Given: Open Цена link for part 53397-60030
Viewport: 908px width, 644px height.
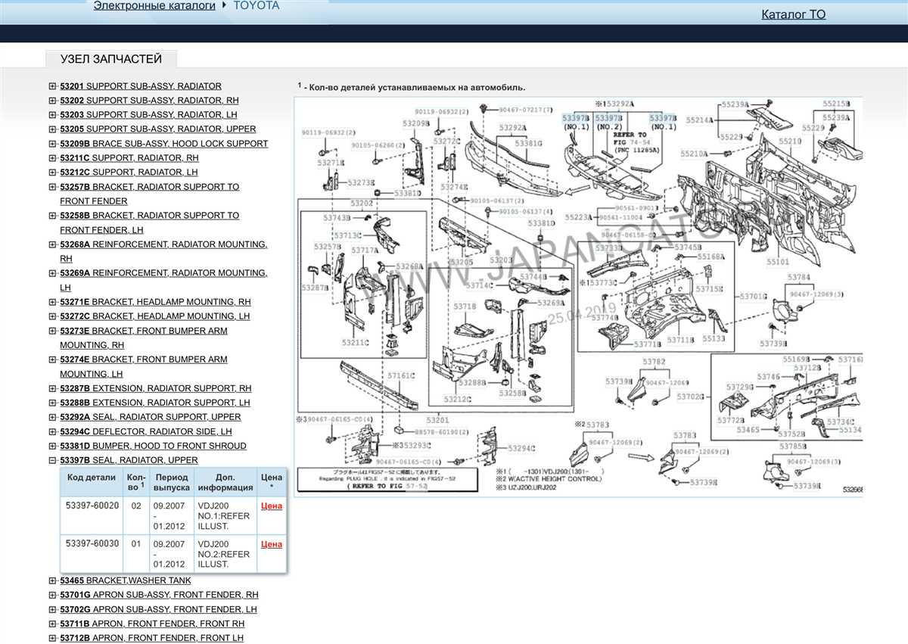Looking at the screenshot, I should [270, 543].
